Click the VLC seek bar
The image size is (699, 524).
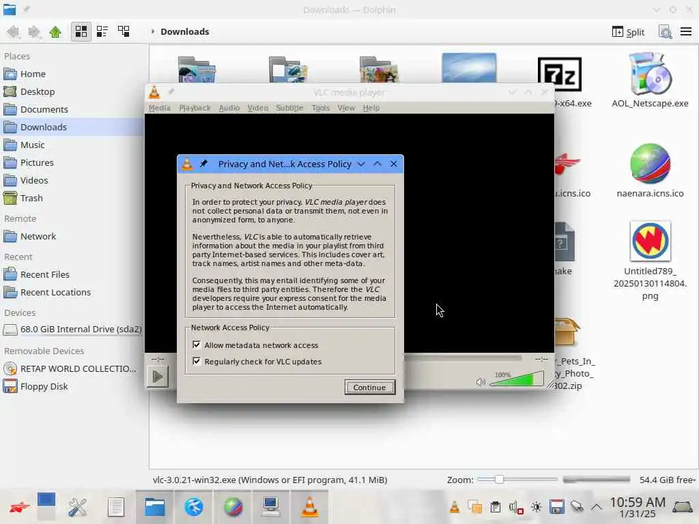463,358
